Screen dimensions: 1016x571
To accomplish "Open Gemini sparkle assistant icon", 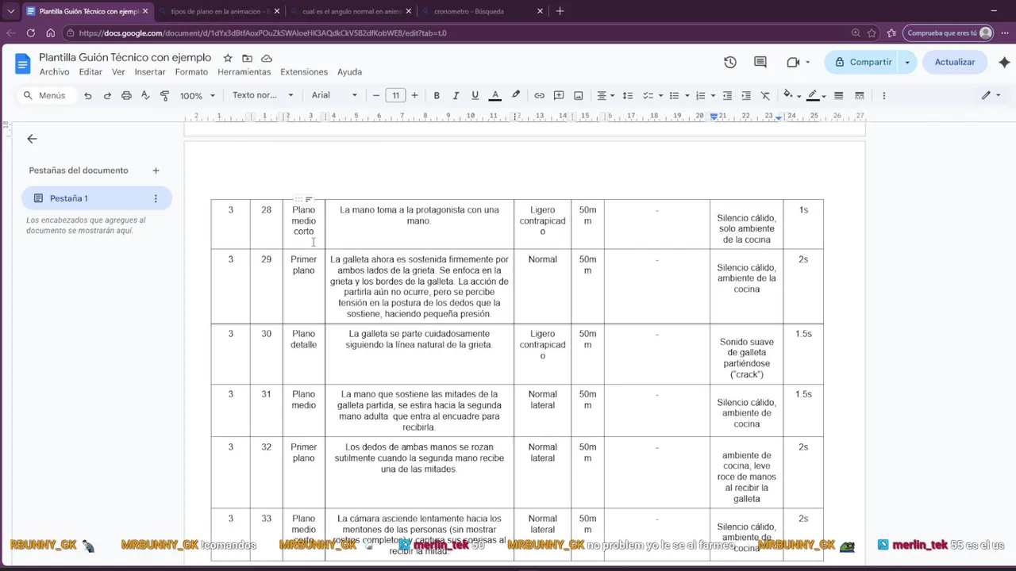I will [1004, 62].
